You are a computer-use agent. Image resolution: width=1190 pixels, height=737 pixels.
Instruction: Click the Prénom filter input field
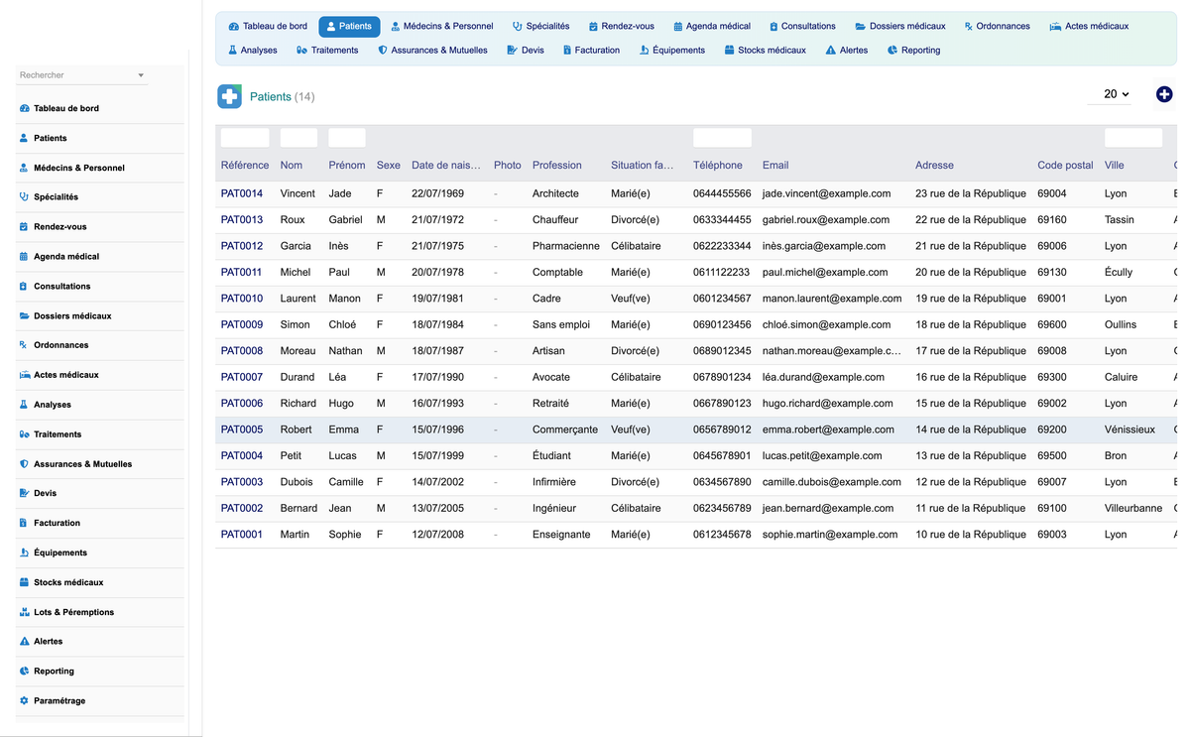[x=347, y=138]
